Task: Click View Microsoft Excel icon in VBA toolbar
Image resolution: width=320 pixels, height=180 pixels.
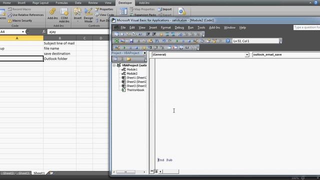Action: pyautogui.click(x=116, y=41)
